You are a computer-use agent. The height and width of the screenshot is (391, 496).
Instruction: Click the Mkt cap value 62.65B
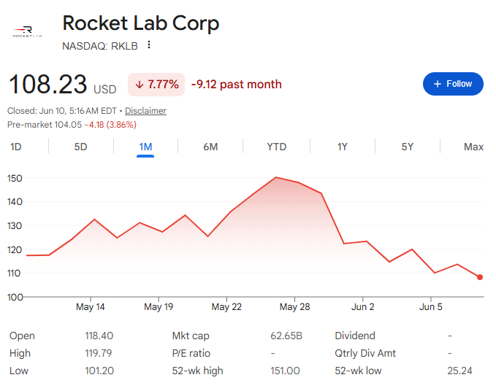tap(286, 336)
